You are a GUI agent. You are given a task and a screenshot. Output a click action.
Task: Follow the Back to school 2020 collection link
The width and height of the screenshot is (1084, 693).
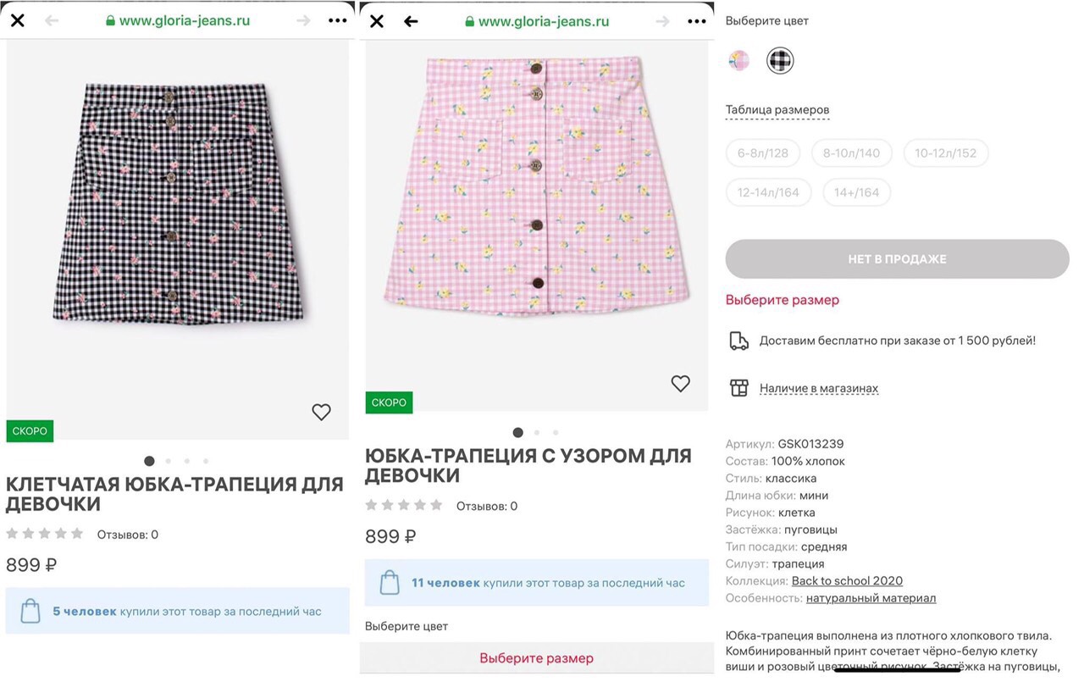[x=847, y=581]
